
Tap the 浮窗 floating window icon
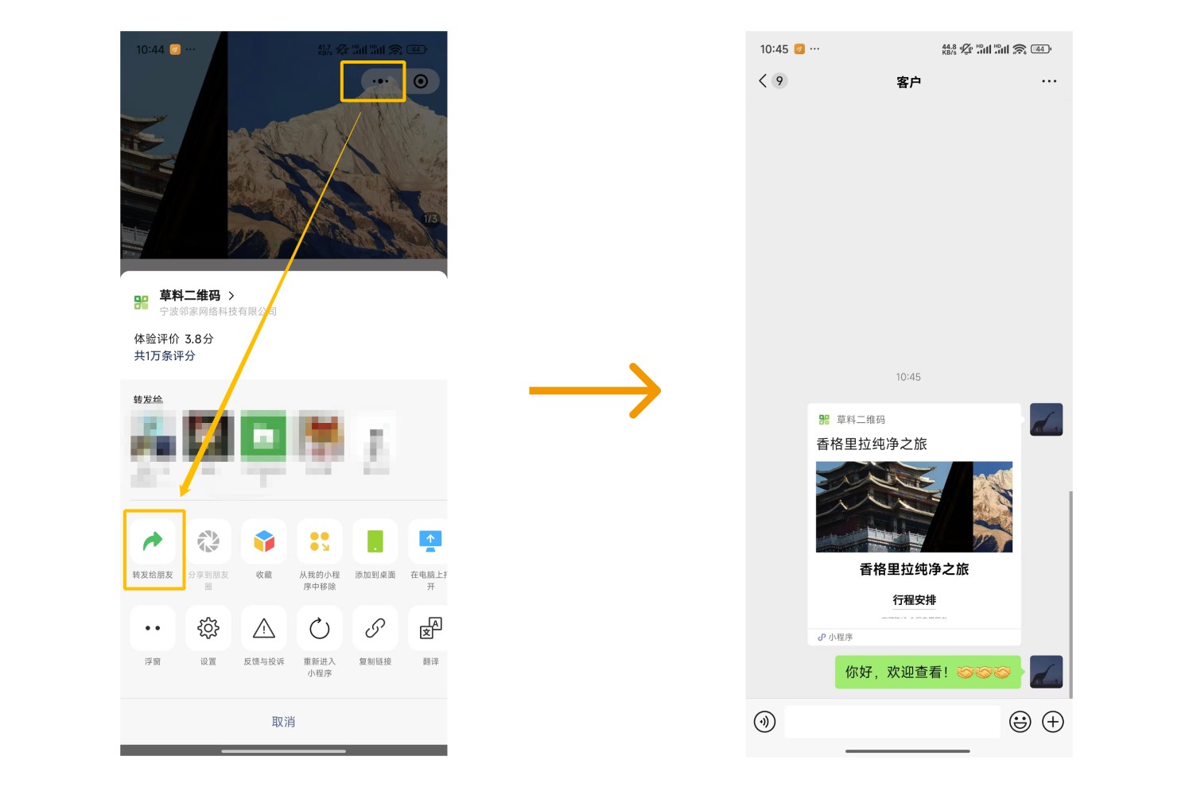click(153, 628)
